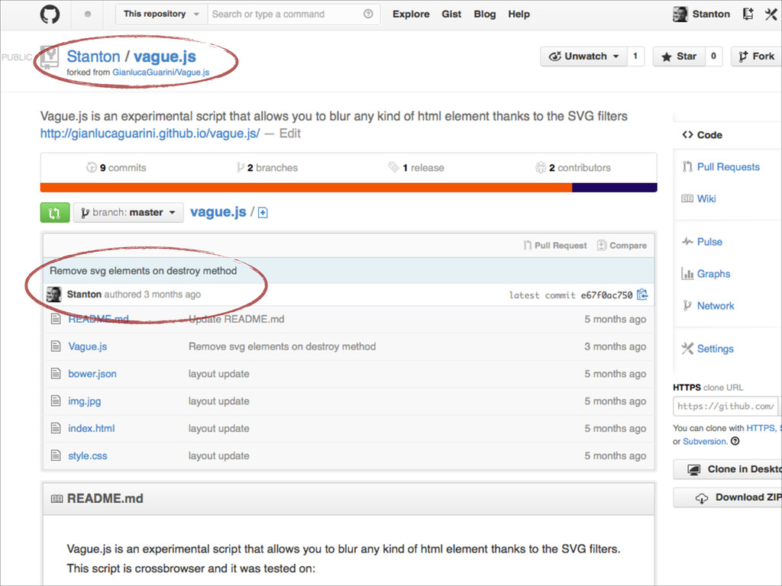Screen dimensions: 782x586
Task: Fork the repository
Action: (757, 56)
